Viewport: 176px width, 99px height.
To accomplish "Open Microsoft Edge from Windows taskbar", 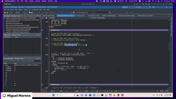I will [x=86, y=95].
